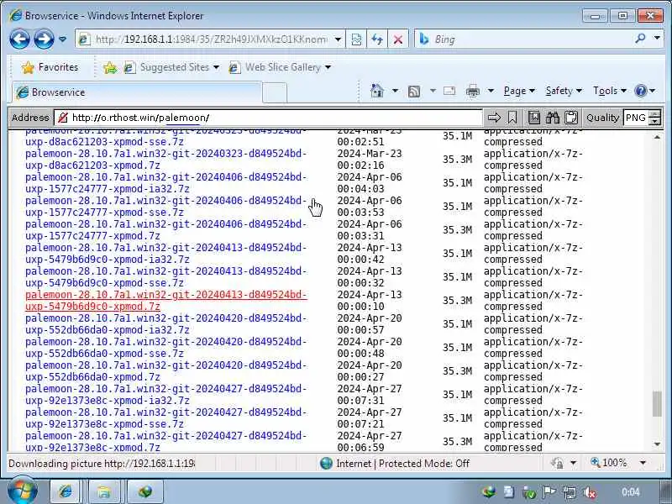Go to Home page icon
The height and width of the screenshot is (504, 672).
point(377,91)
